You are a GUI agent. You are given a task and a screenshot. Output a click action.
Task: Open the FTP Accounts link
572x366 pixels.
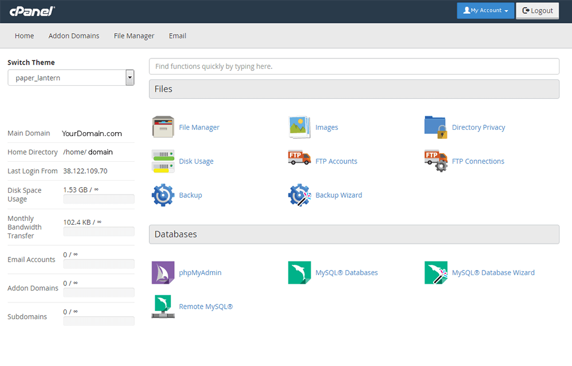pos(336,161)
